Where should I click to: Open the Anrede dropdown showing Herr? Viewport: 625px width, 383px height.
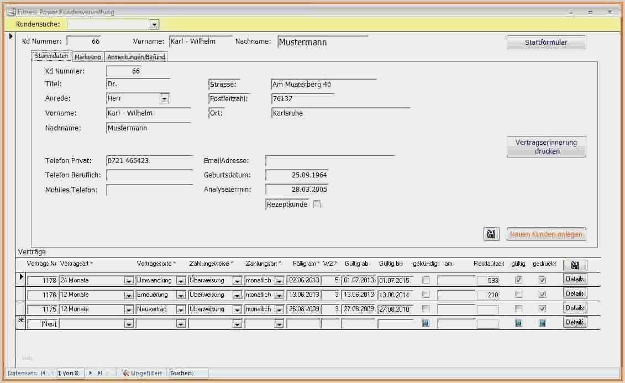coord(165,98)
